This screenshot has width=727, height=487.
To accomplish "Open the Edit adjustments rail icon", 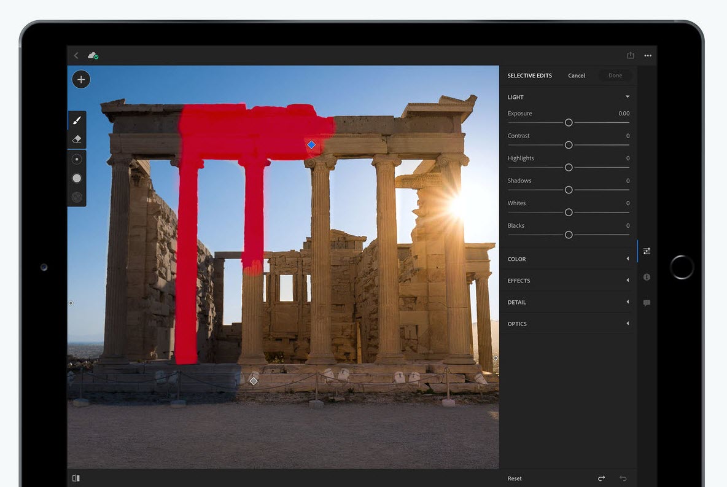I will (647, 251).
